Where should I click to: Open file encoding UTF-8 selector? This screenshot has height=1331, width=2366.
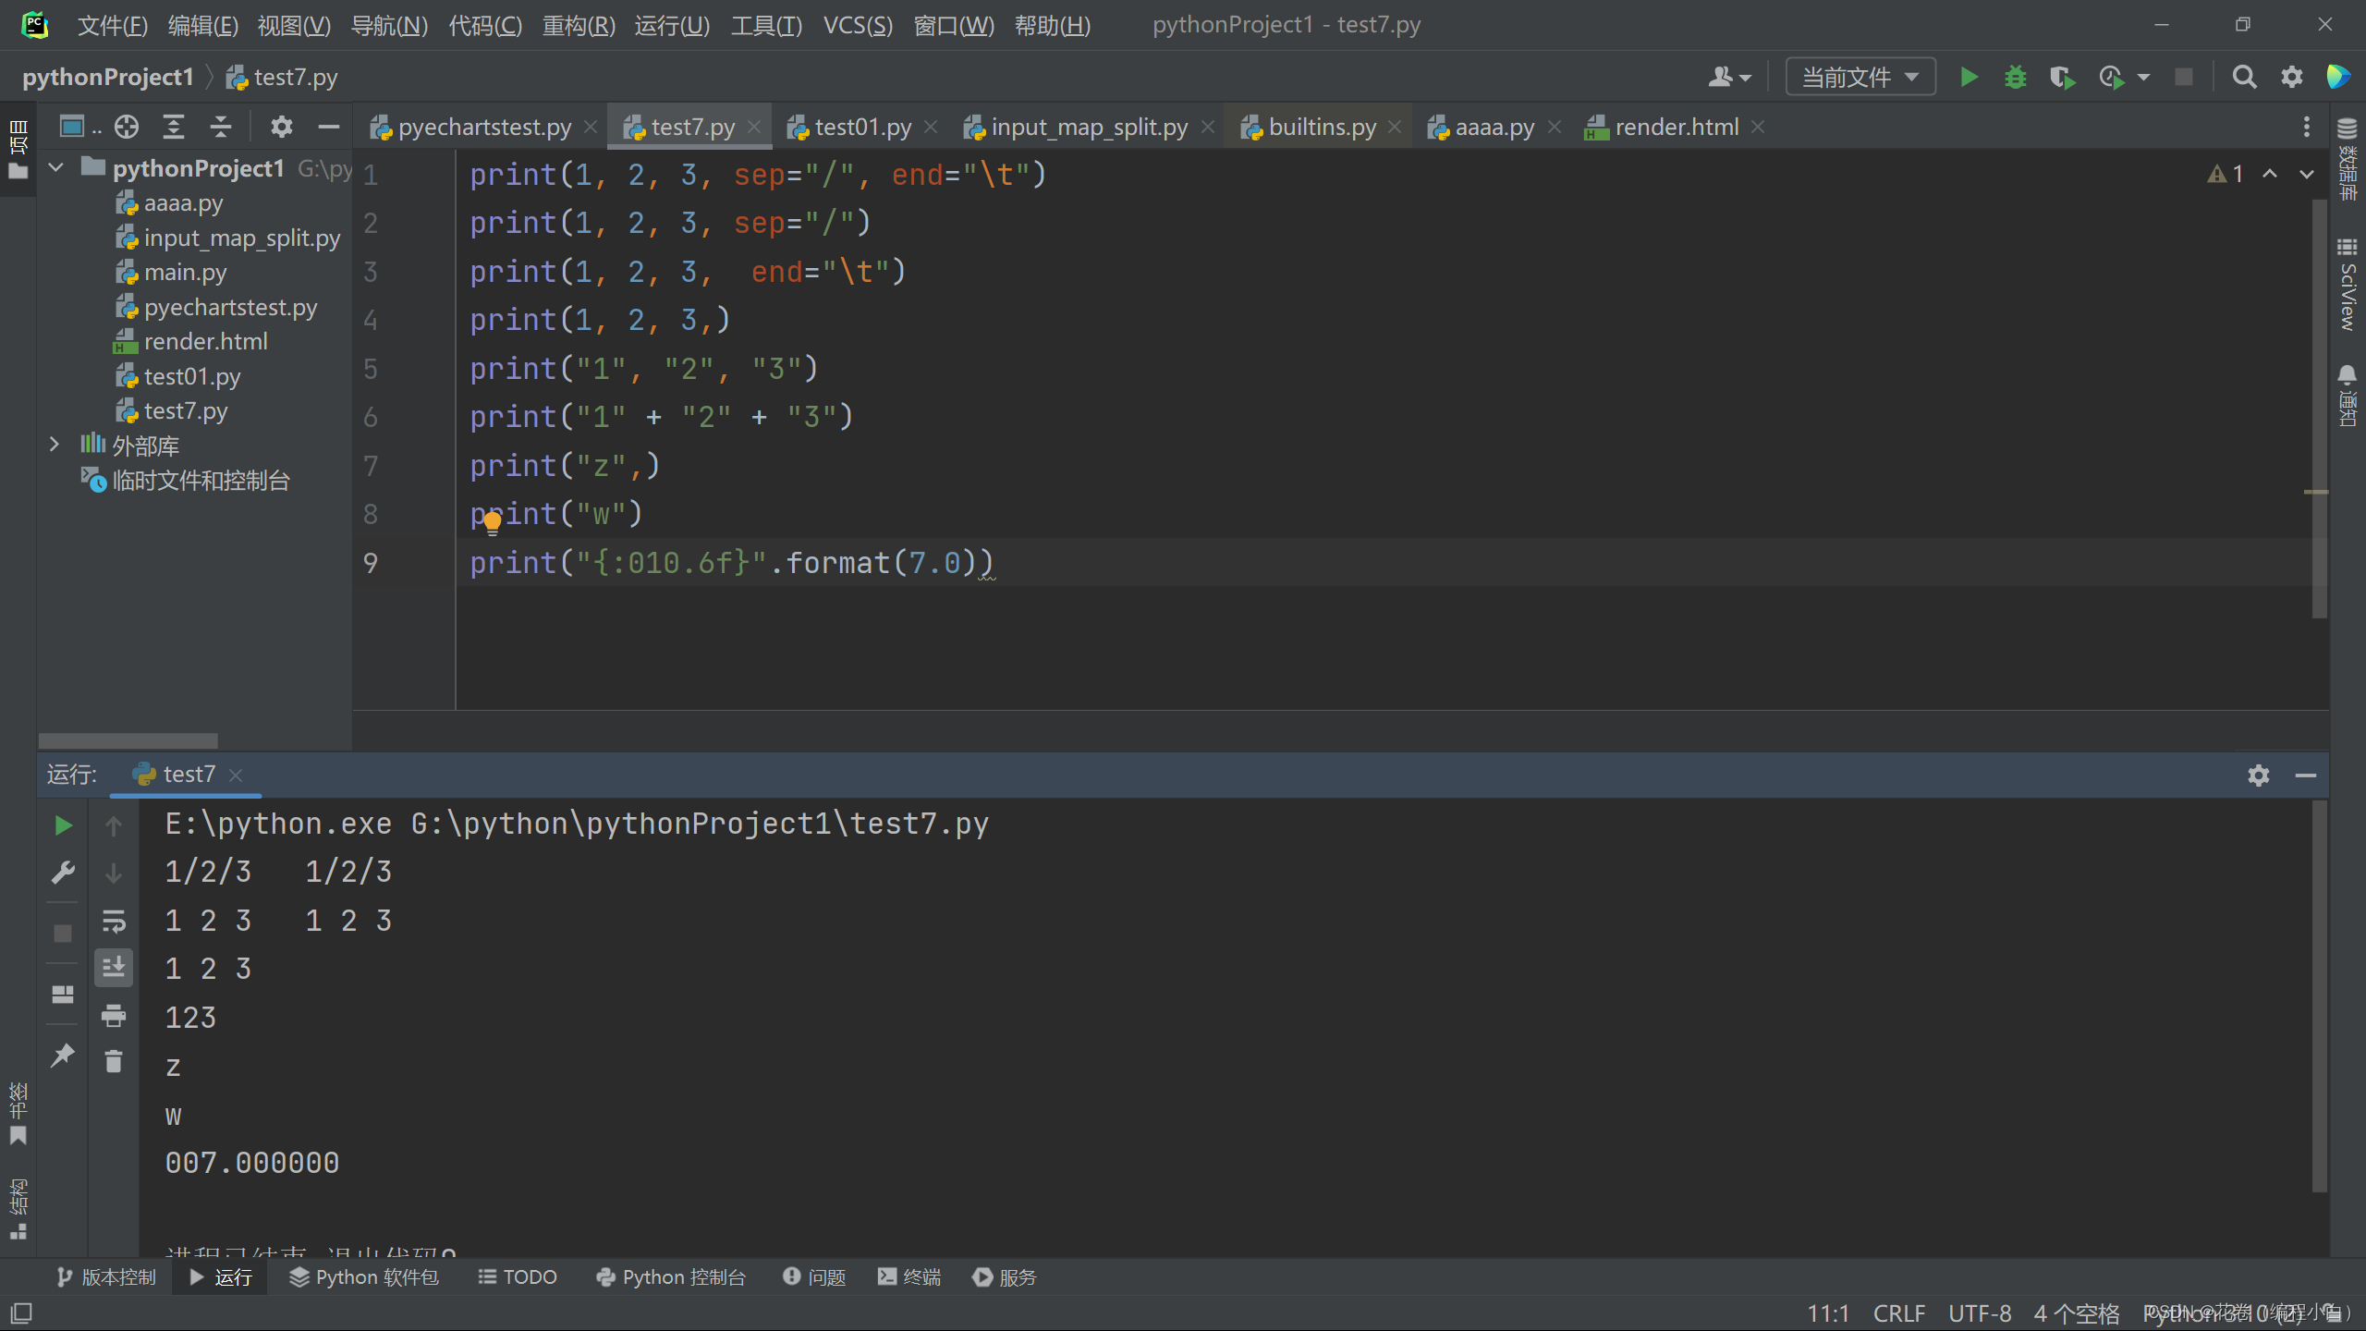pyautogui.click(x=1979, y=1313)
